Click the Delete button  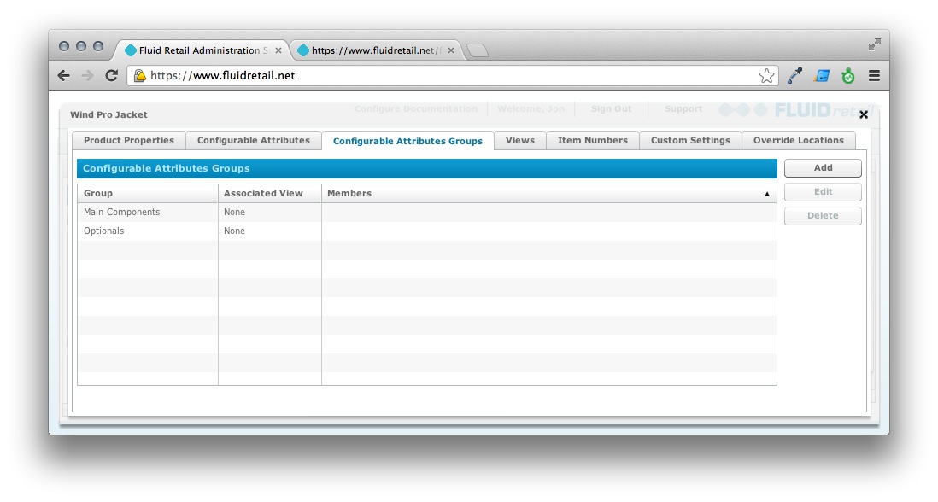[822, 215]
